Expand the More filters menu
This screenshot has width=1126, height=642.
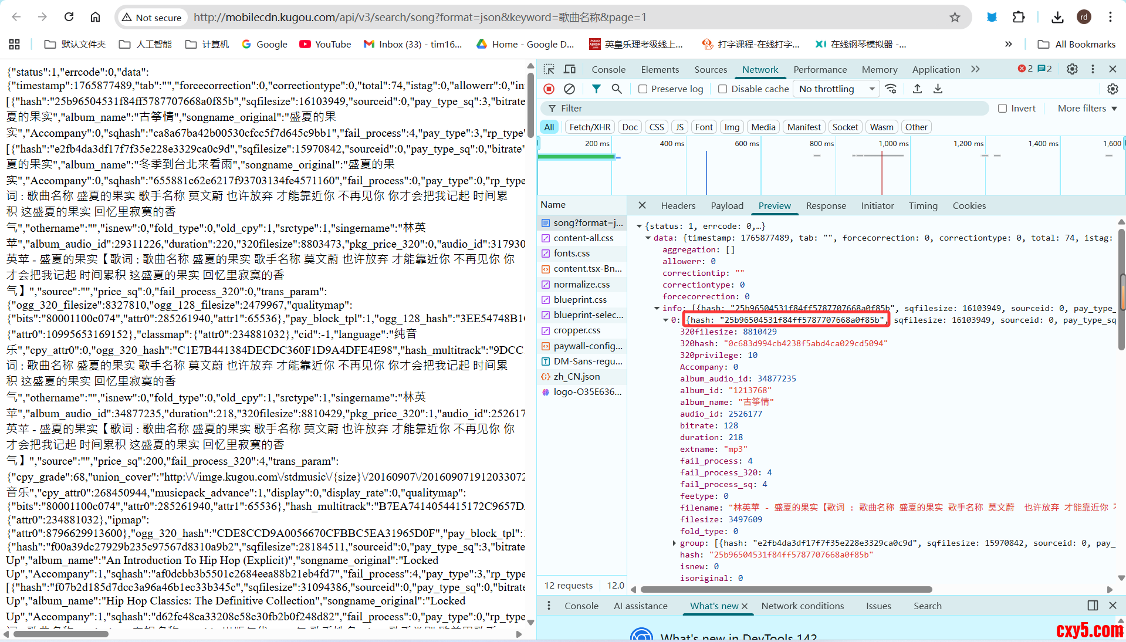(1087, 109)
